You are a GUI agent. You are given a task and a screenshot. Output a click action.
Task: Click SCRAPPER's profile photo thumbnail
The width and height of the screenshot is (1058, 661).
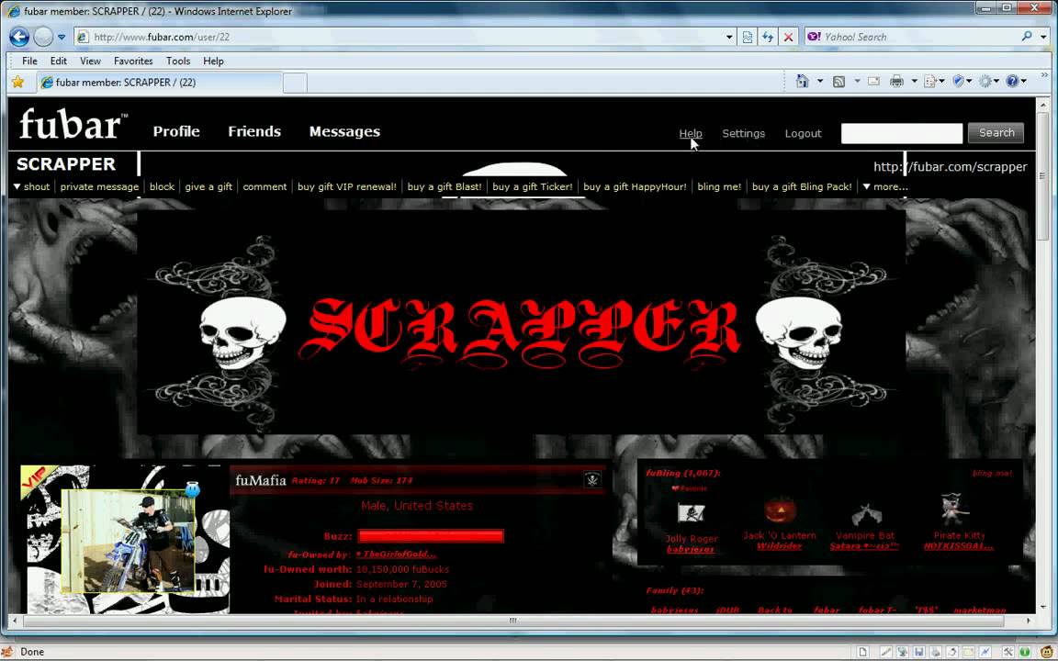pyautogui.click(x=129, y=541)
